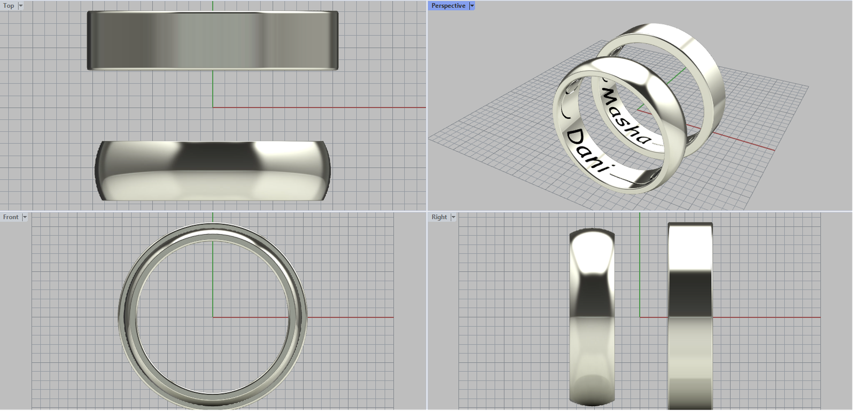Expand the Perspective viewport menu arrow
The height and width of the screenshot is (413, 855).
(471, 6)
